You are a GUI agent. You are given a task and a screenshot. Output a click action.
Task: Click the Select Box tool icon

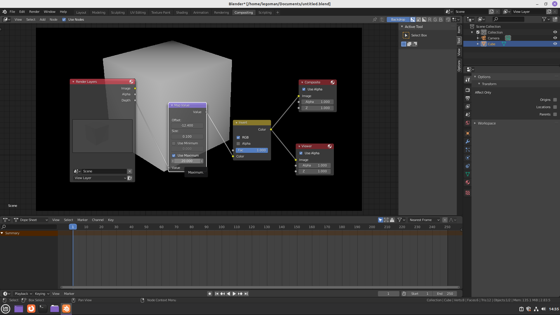point(406,35)
